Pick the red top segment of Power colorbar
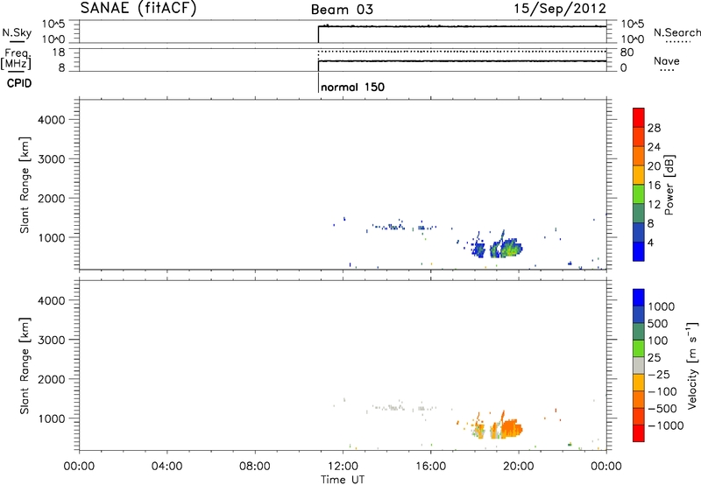 click(x=639, y=117)
